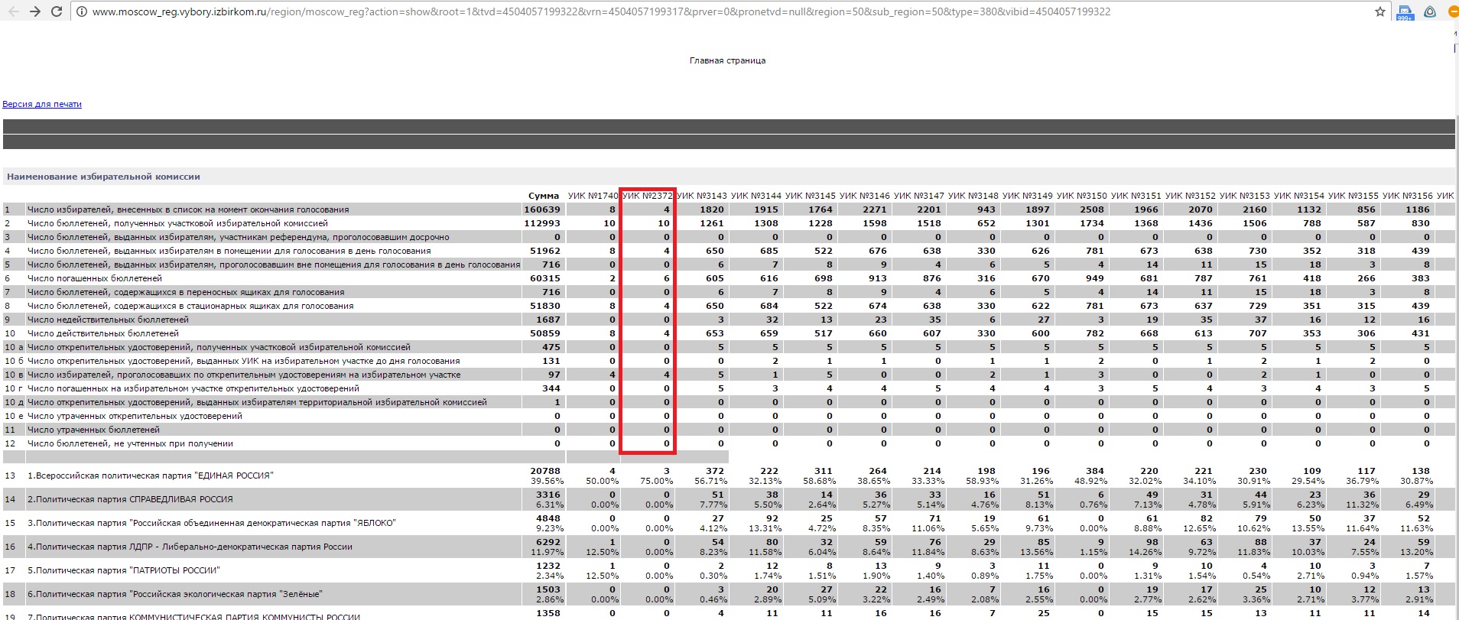Click the "Сумма" column header
The height and width of the screenshot is (620, 1459).
point(543,196)
